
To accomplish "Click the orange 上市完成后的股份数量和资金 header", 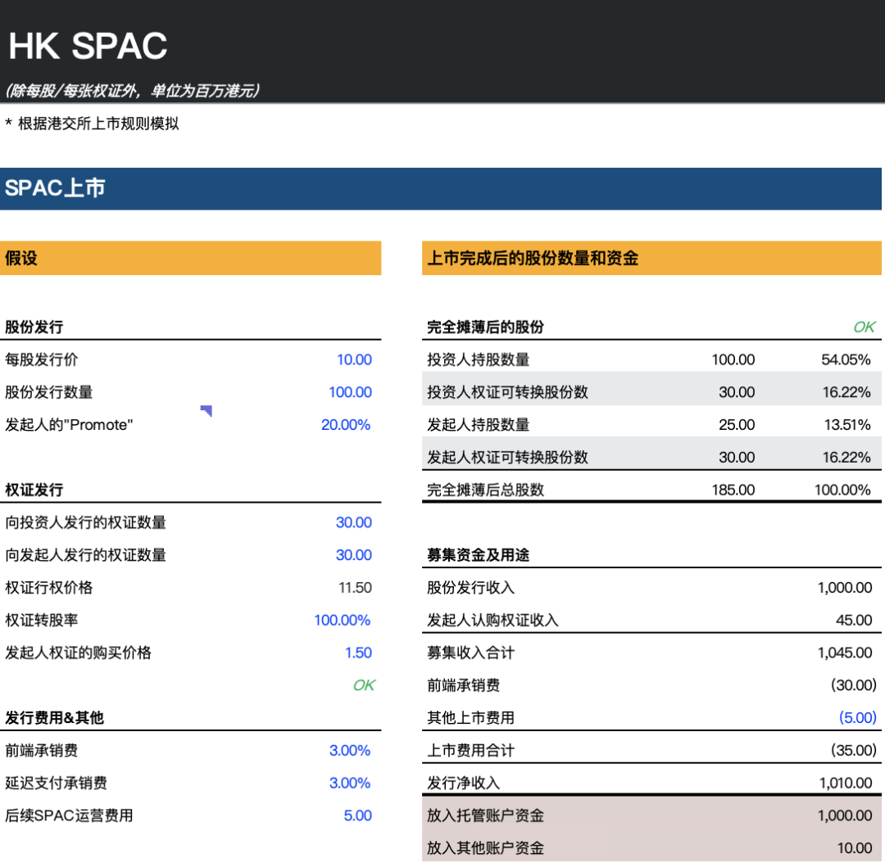I will [651, 259].
